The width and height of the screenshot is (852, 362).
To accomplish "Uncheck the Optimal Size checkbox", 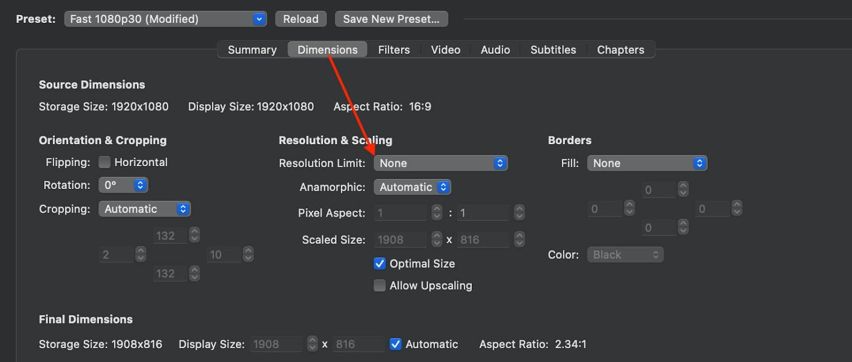I will (x=380, y=264).
